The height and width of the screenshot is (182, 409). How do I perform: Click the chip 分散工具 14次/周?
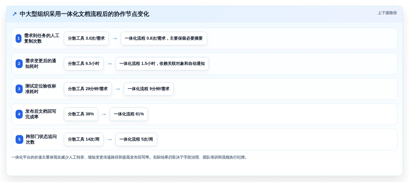84,139
